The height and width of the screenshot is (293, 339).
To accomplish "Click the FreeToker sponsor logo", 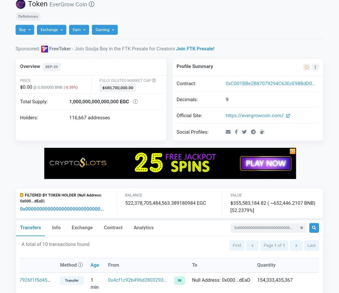I will point(45,49).
